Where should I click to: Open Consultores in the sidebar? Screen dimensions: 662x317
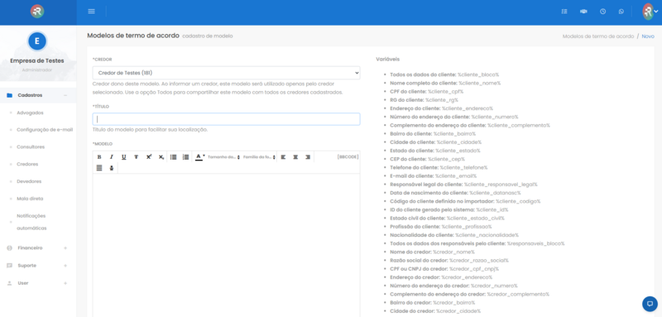(x=31, y=146)
